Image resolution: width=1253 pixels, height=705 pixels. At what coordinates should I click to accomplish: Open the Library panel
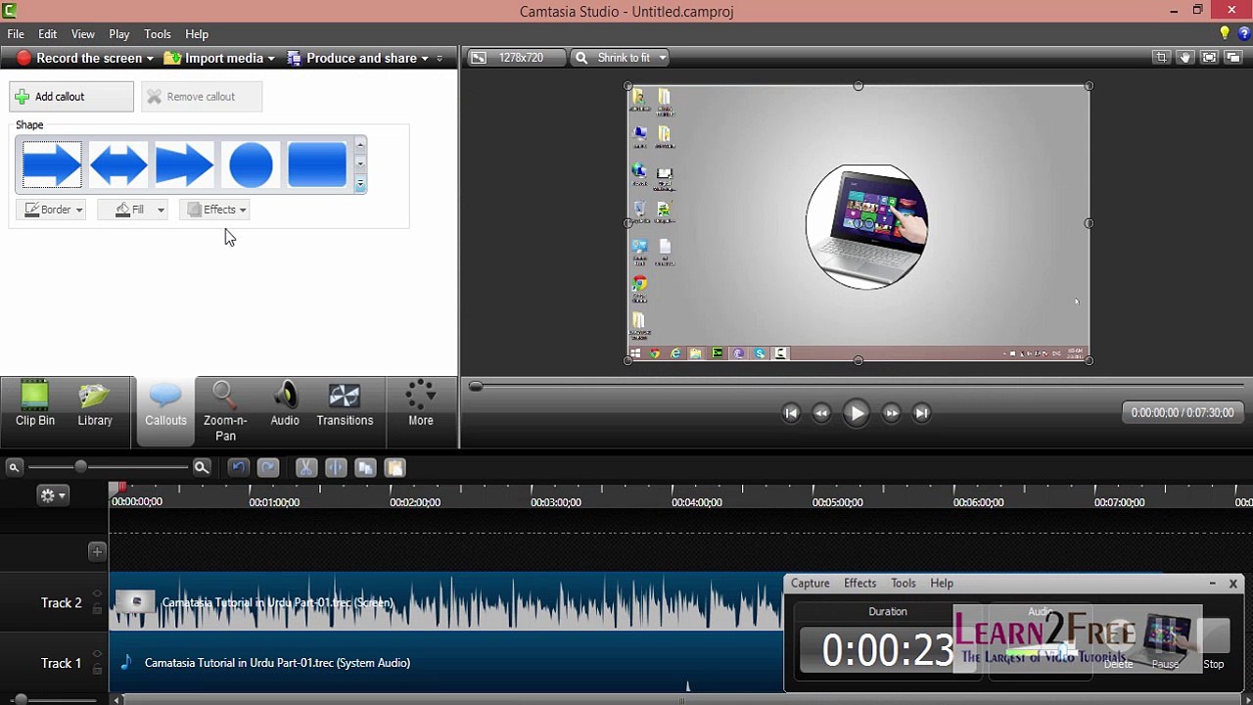[95, 405]
